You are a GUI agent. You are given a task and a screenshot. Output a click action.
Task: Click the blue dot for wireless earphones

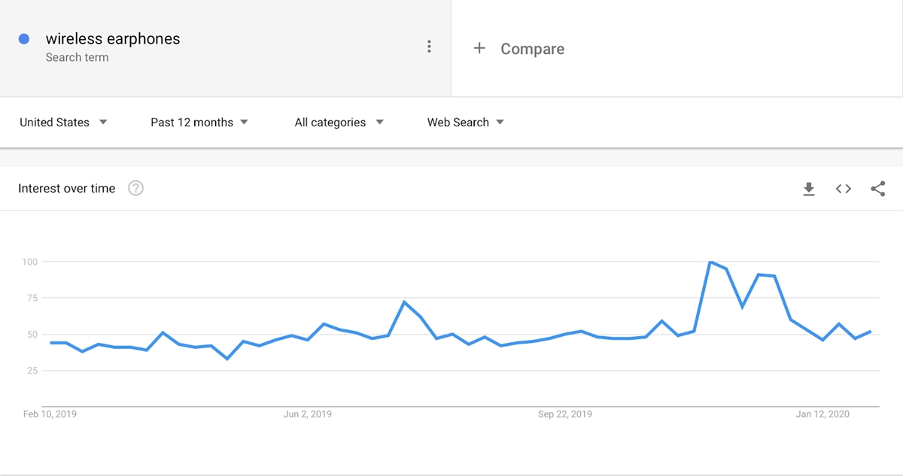(x=24, y=38)
